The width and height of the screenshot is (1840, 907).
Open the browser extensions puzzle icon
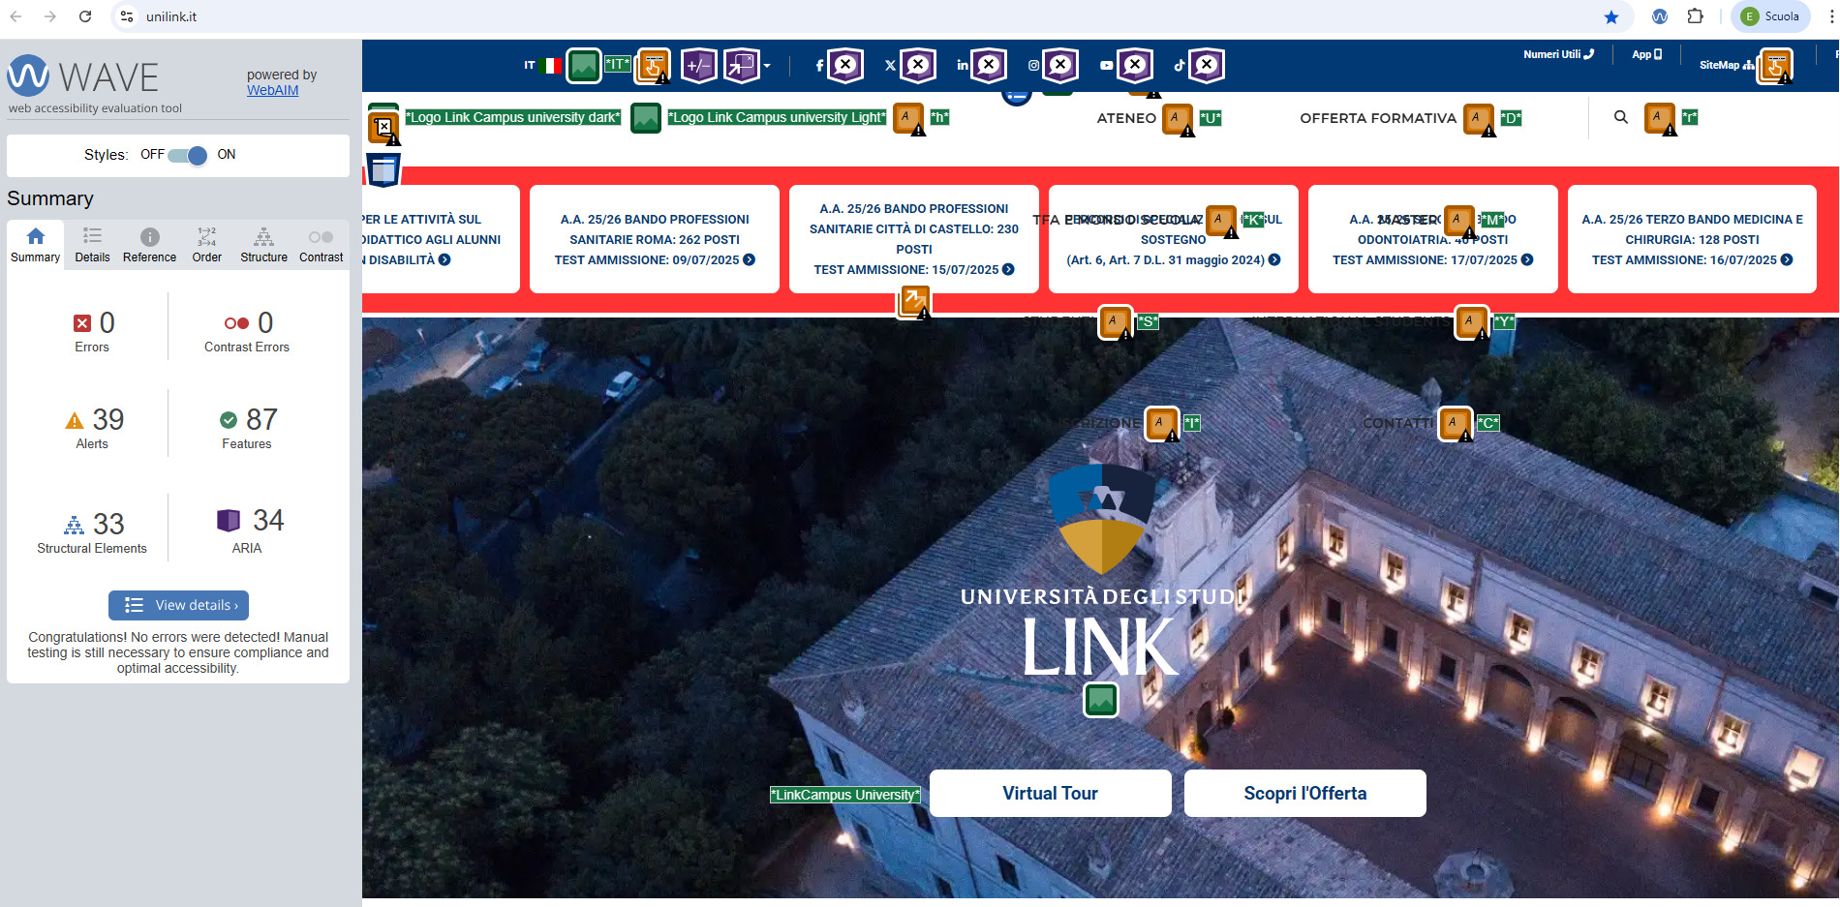click(1695, 16)
